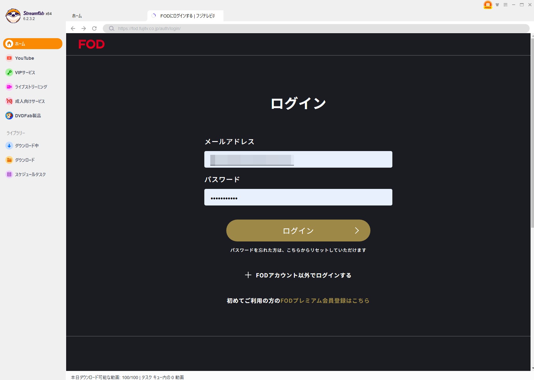Click the ログイン page heading
This screenshot has height=380, width=534.
coord(298,104)
